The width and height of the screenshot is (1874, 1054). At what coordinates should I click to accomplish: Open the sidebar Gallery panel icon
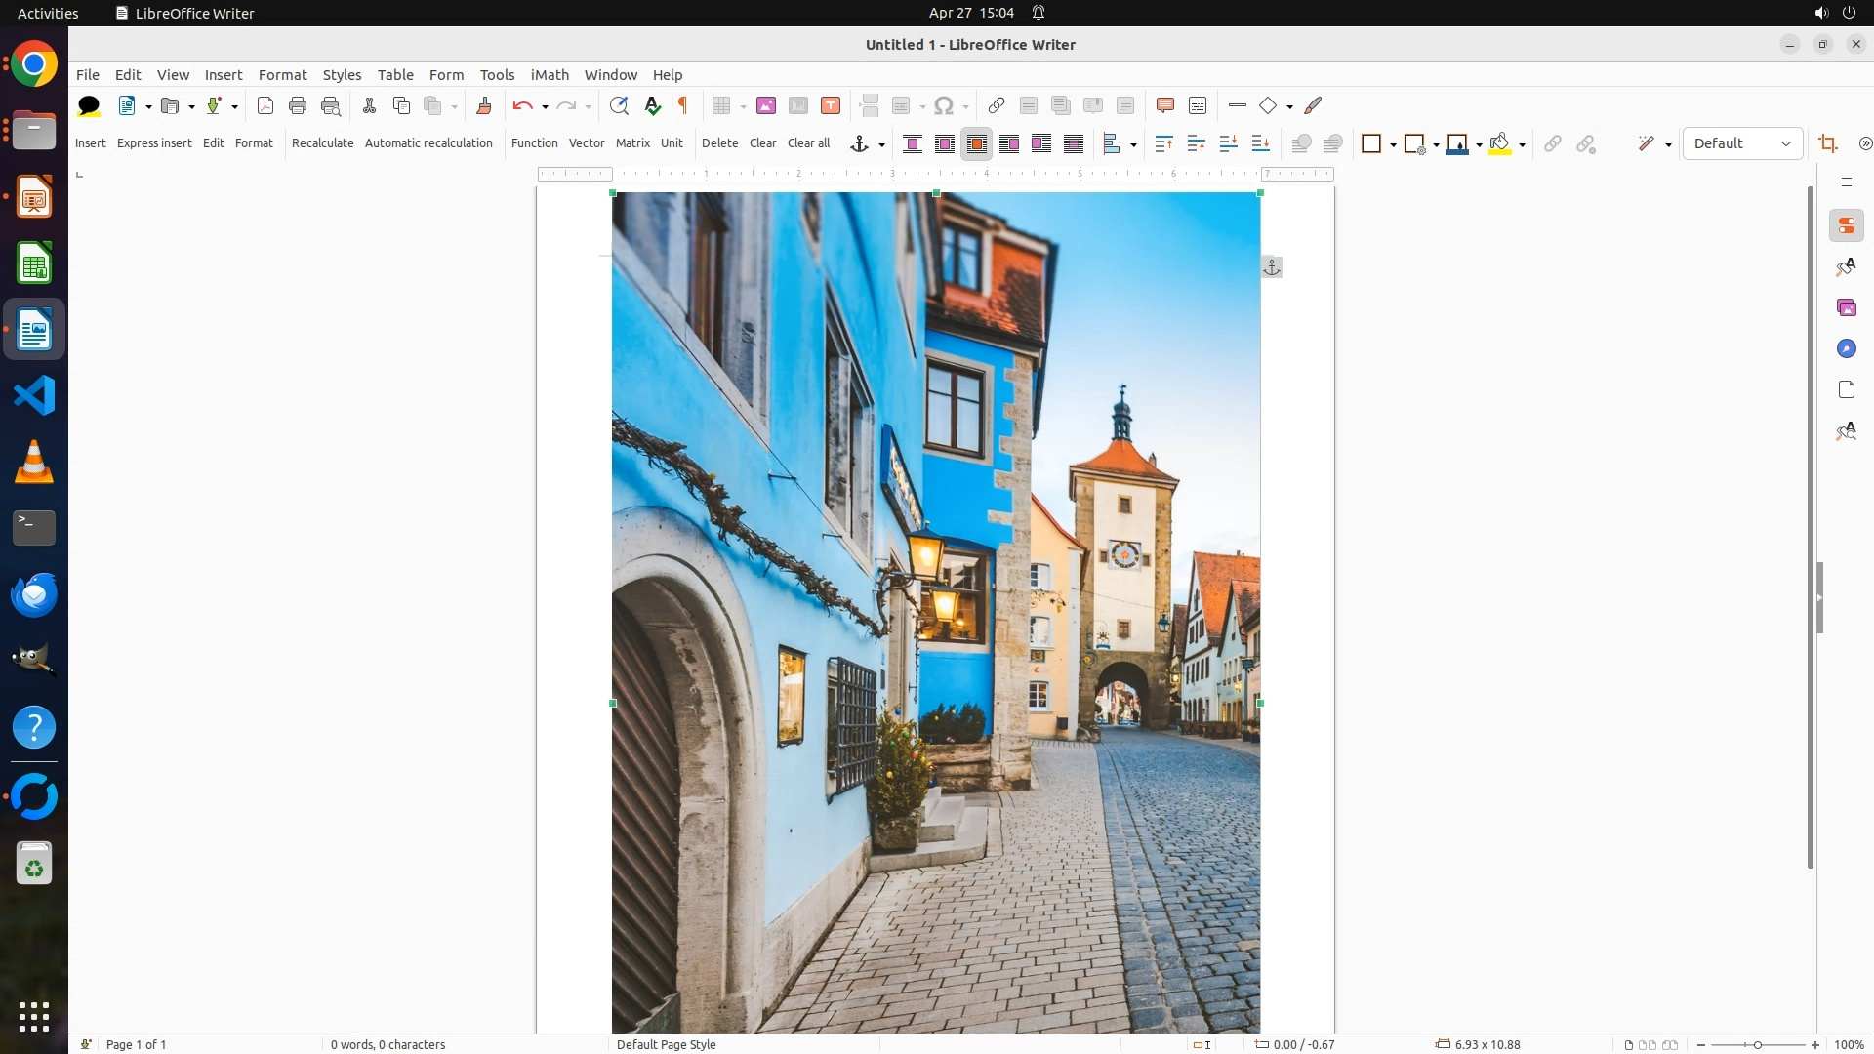click(x=1846, y=307)
